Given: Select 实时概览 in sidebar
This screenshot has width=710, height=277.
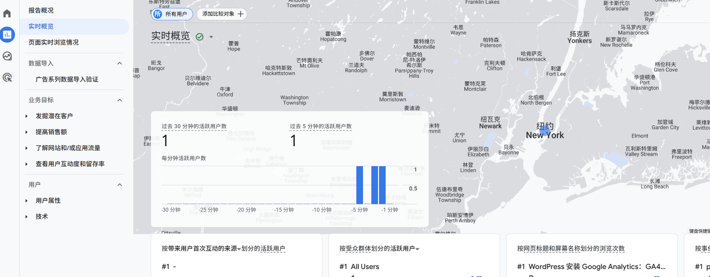Looking at the screenshot, I should point(74,27).
